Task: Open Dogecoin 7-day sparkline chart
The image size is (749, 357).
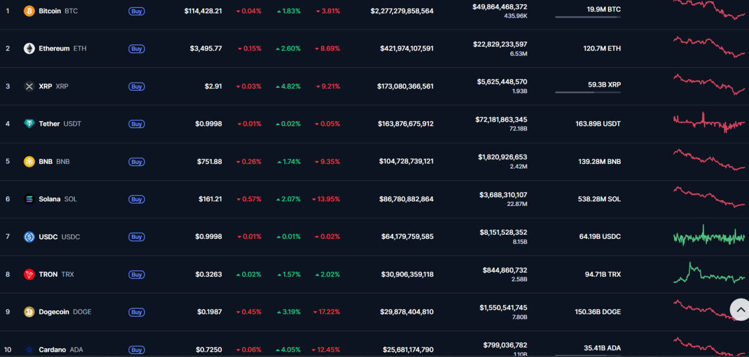Action: point(709,310)
